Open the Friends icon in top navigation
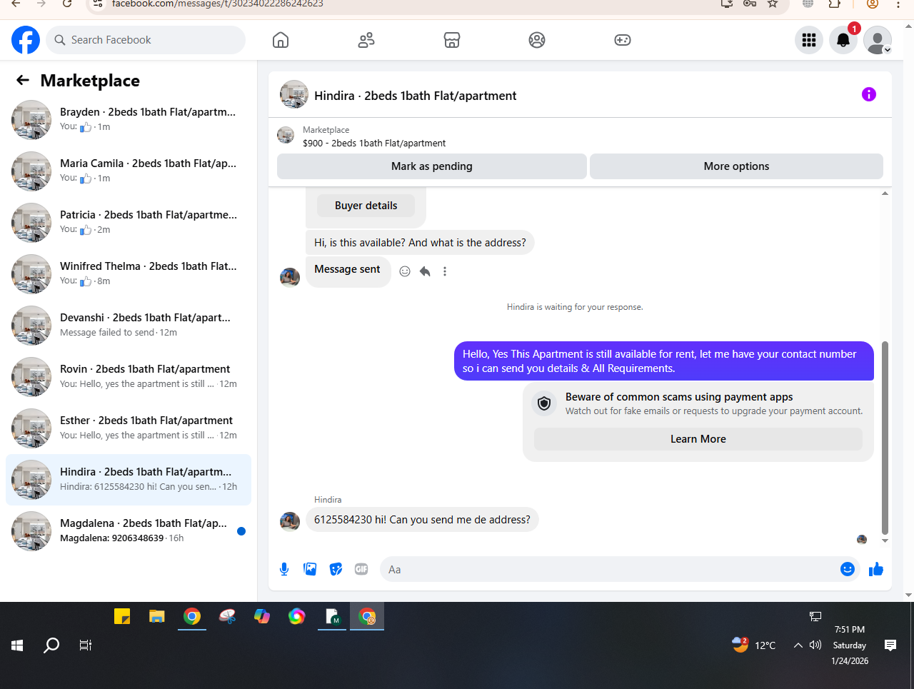This screenshot has height=689, width=914. point(366,40)
